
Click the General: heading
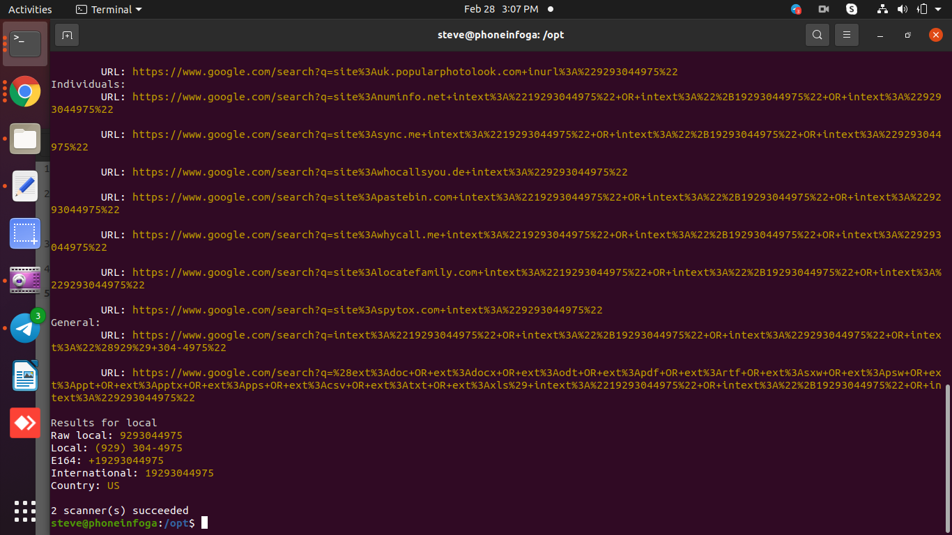tap(76, 323)
